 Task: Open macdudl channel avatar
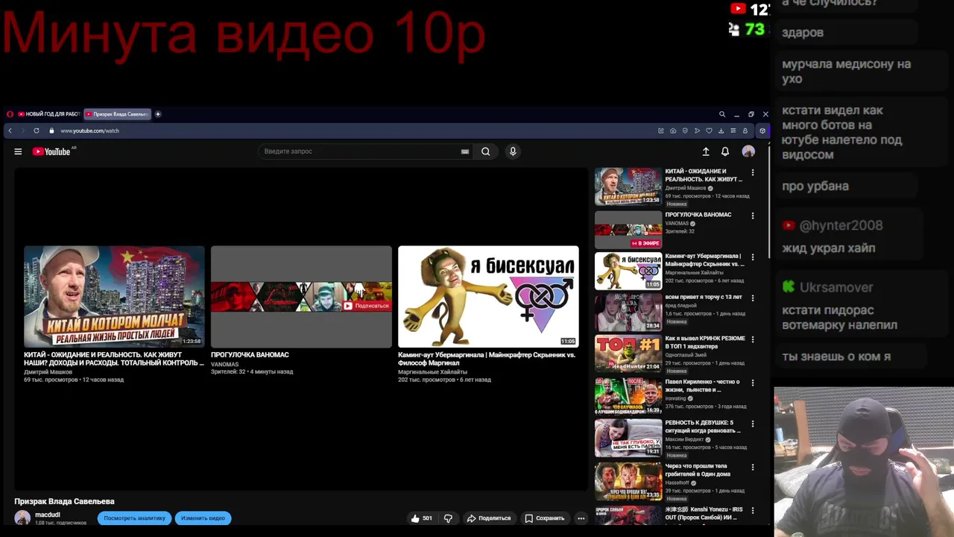pos(22,518)
